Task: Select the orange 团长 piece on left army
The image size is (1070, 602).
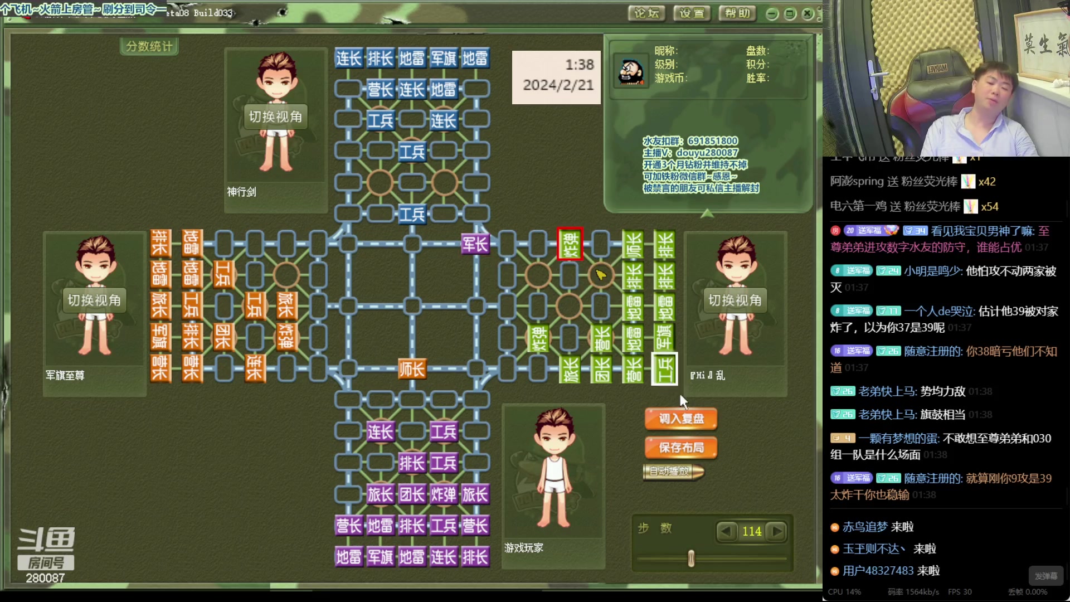Action: [223, 337]
